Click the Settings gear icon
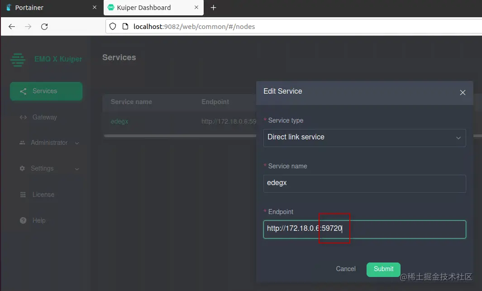This screenshot has height=291, width=482. 22,168
